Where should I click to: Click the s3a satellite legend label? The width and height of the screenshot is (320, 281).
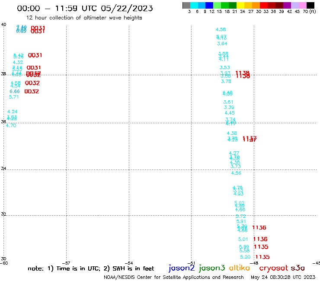click(298, 268)
